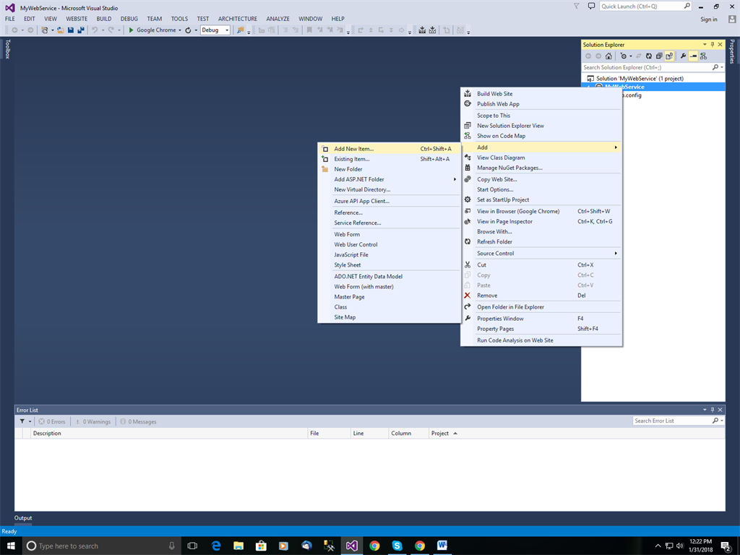
Task: Open Skype from the taskbar
Action: tap(397, 546)
